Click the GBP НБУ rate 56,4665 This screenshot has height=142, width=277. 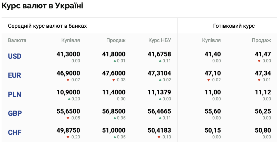pyautogui.click(x=159, y=111)
